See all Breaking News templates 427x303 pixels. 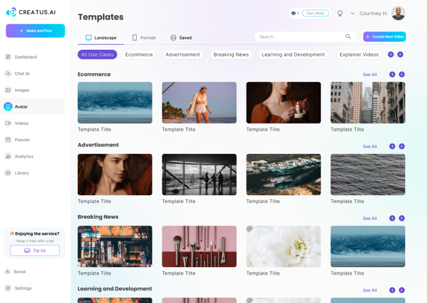pyautogui.click(x=370, y=218)
